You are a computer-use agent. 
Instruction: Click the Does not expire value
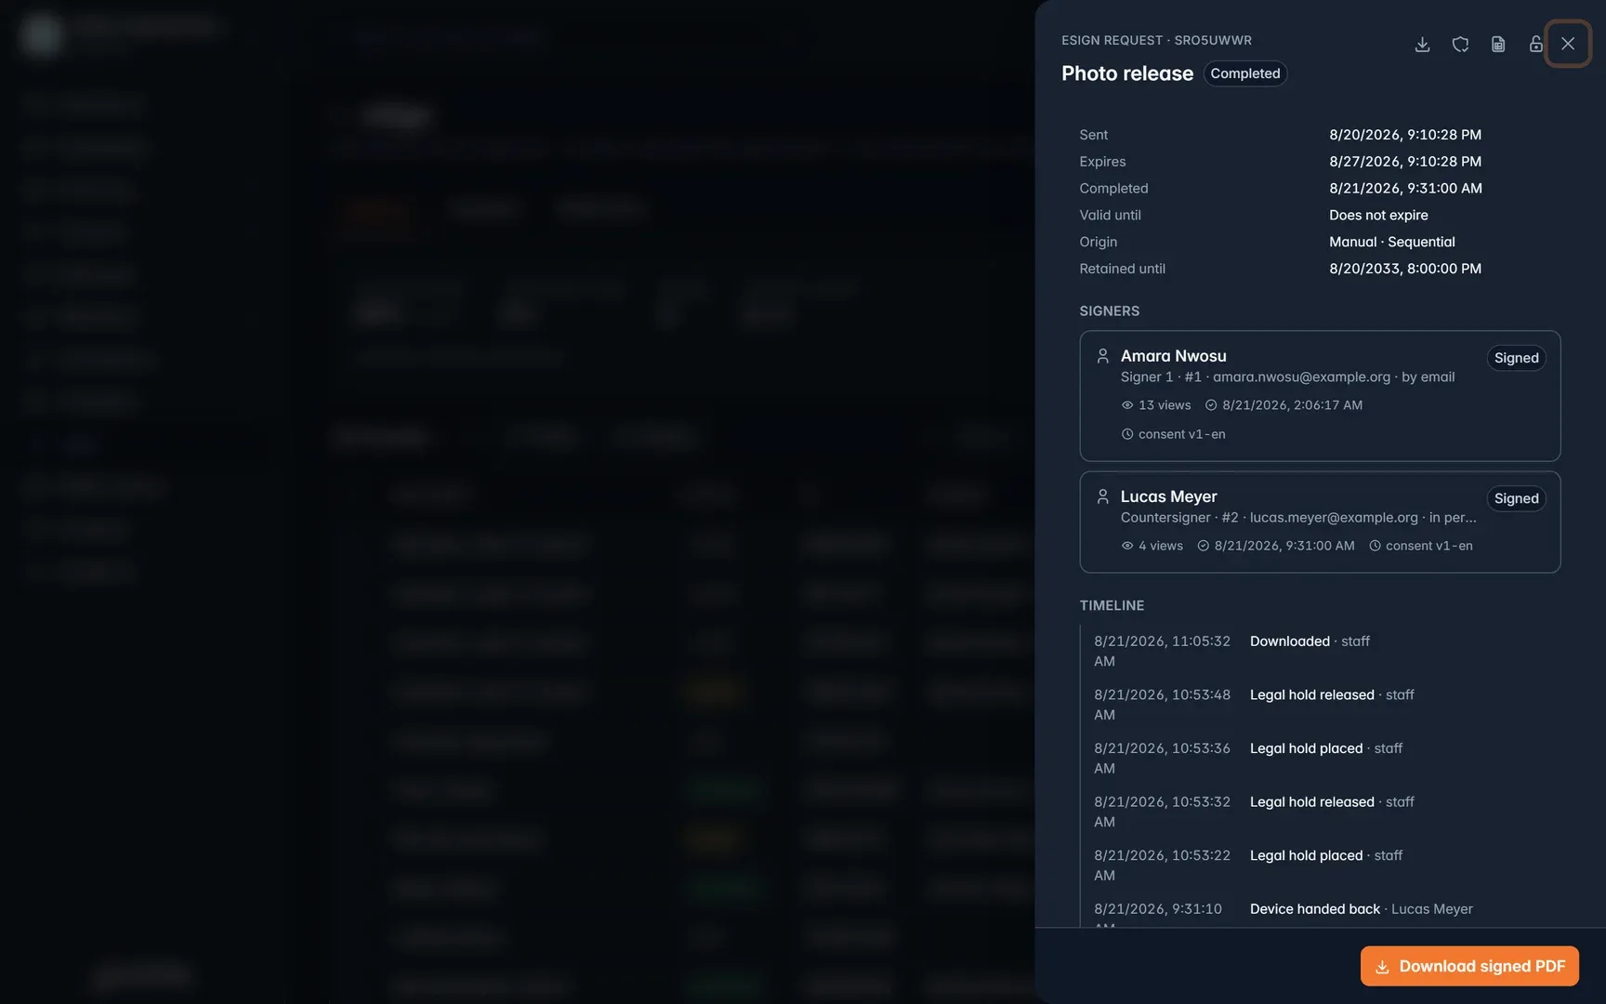[1378, 216]
